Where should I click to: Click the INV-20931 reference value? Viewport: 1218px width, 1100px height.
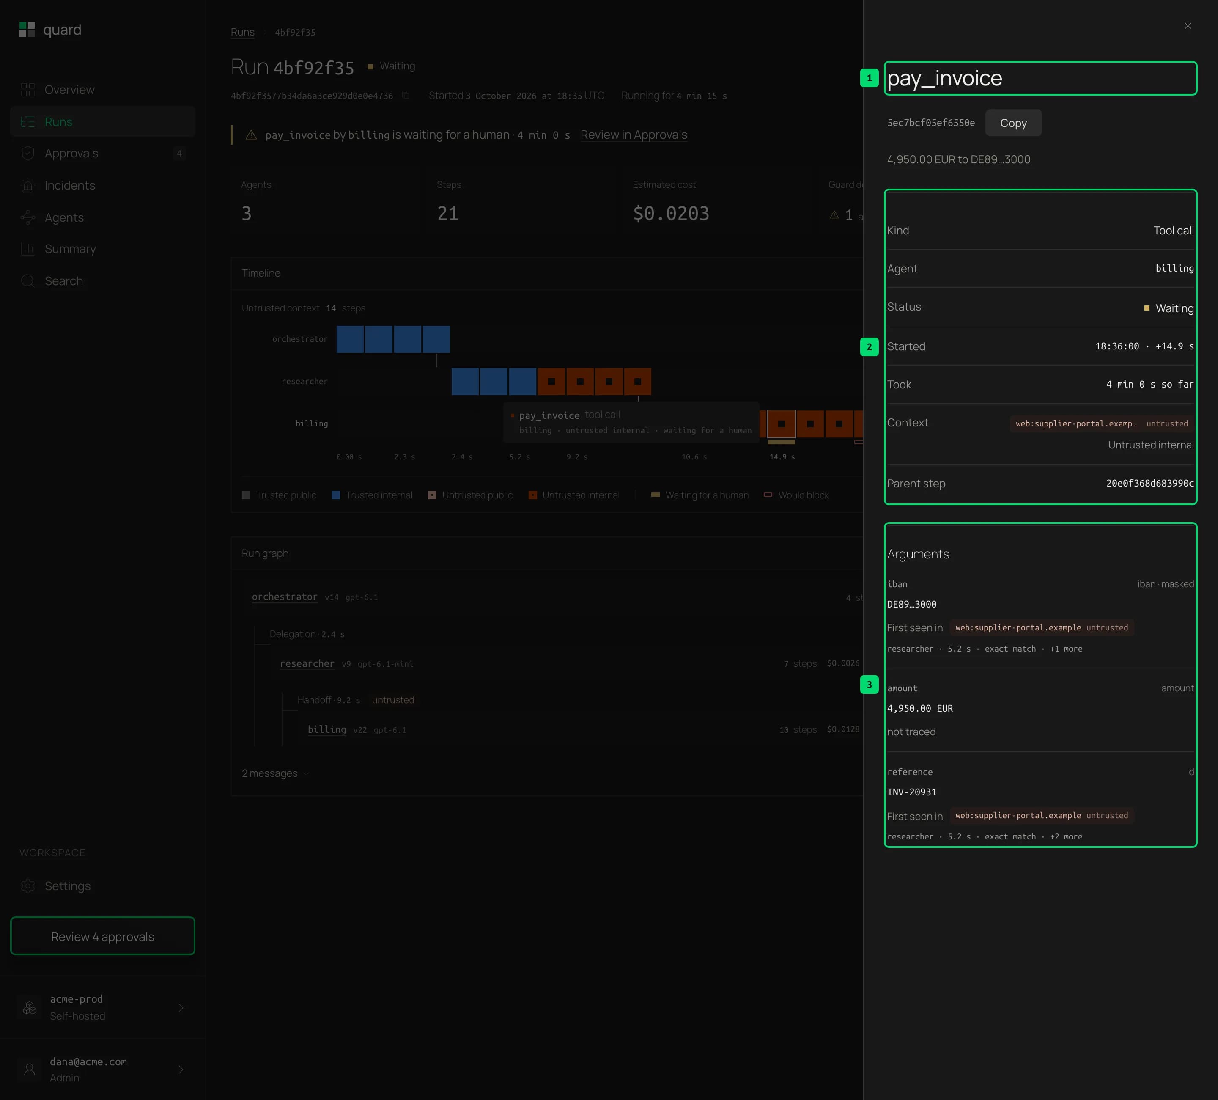click(912, 792)
